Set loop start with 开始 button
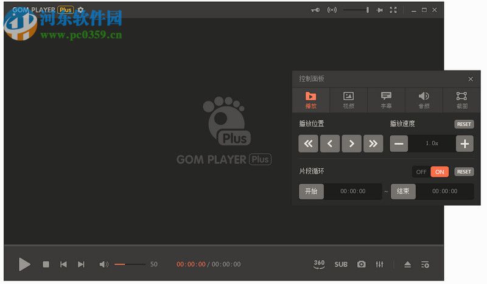487x284 pixels. click(x=311, y=191)
